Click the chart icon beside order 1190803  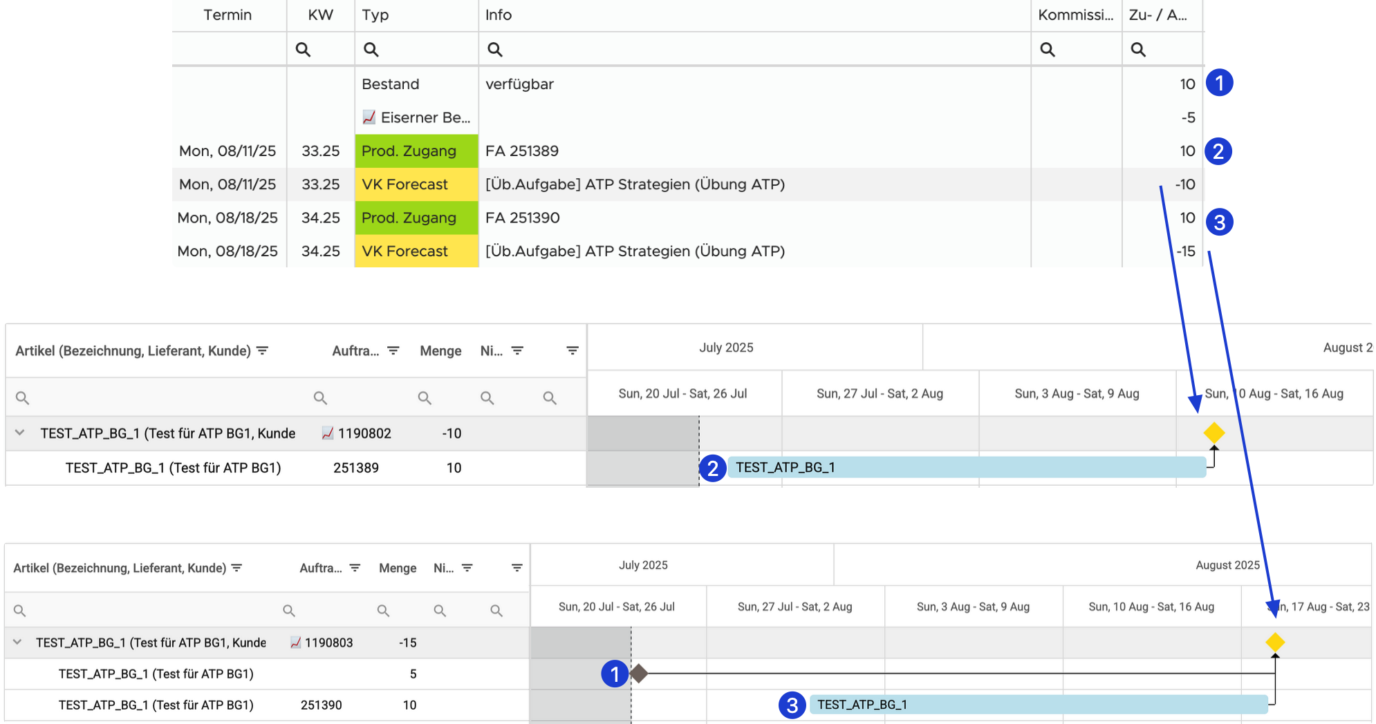coord(295,642)
